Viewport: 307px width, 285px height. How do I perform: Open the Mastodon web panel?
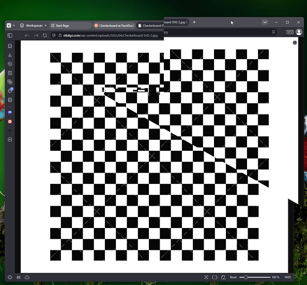10,112
